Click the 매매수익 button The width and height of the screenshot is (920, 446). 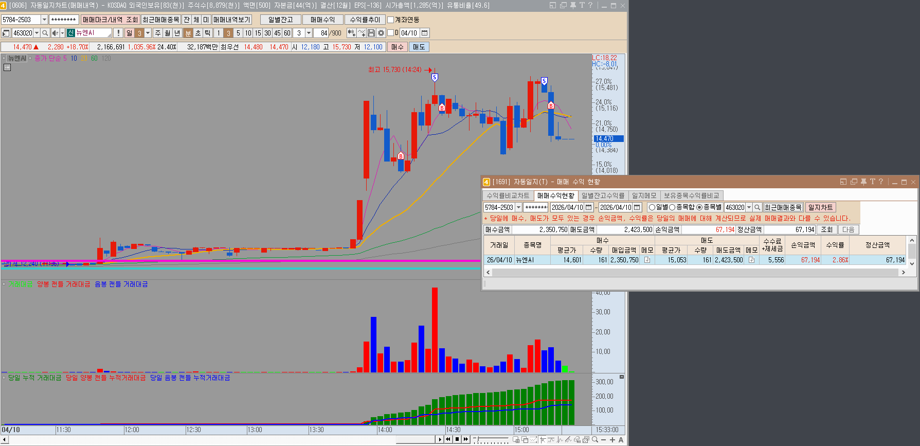[322, 20]
